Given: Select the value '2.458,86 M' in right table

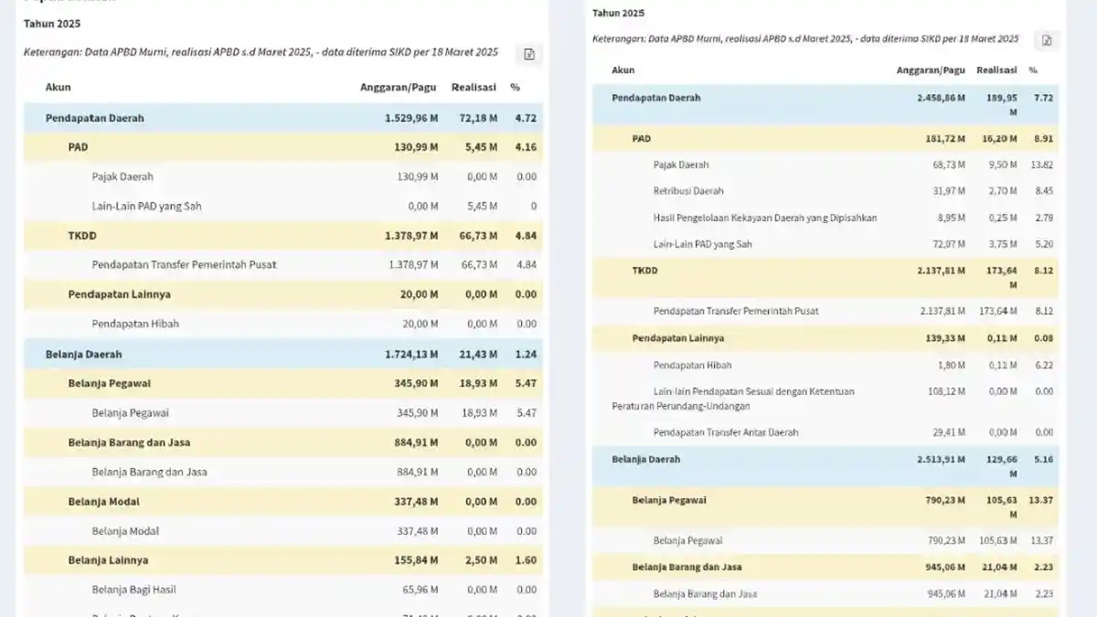Looking at the screenshot, I should coord(942,98).
